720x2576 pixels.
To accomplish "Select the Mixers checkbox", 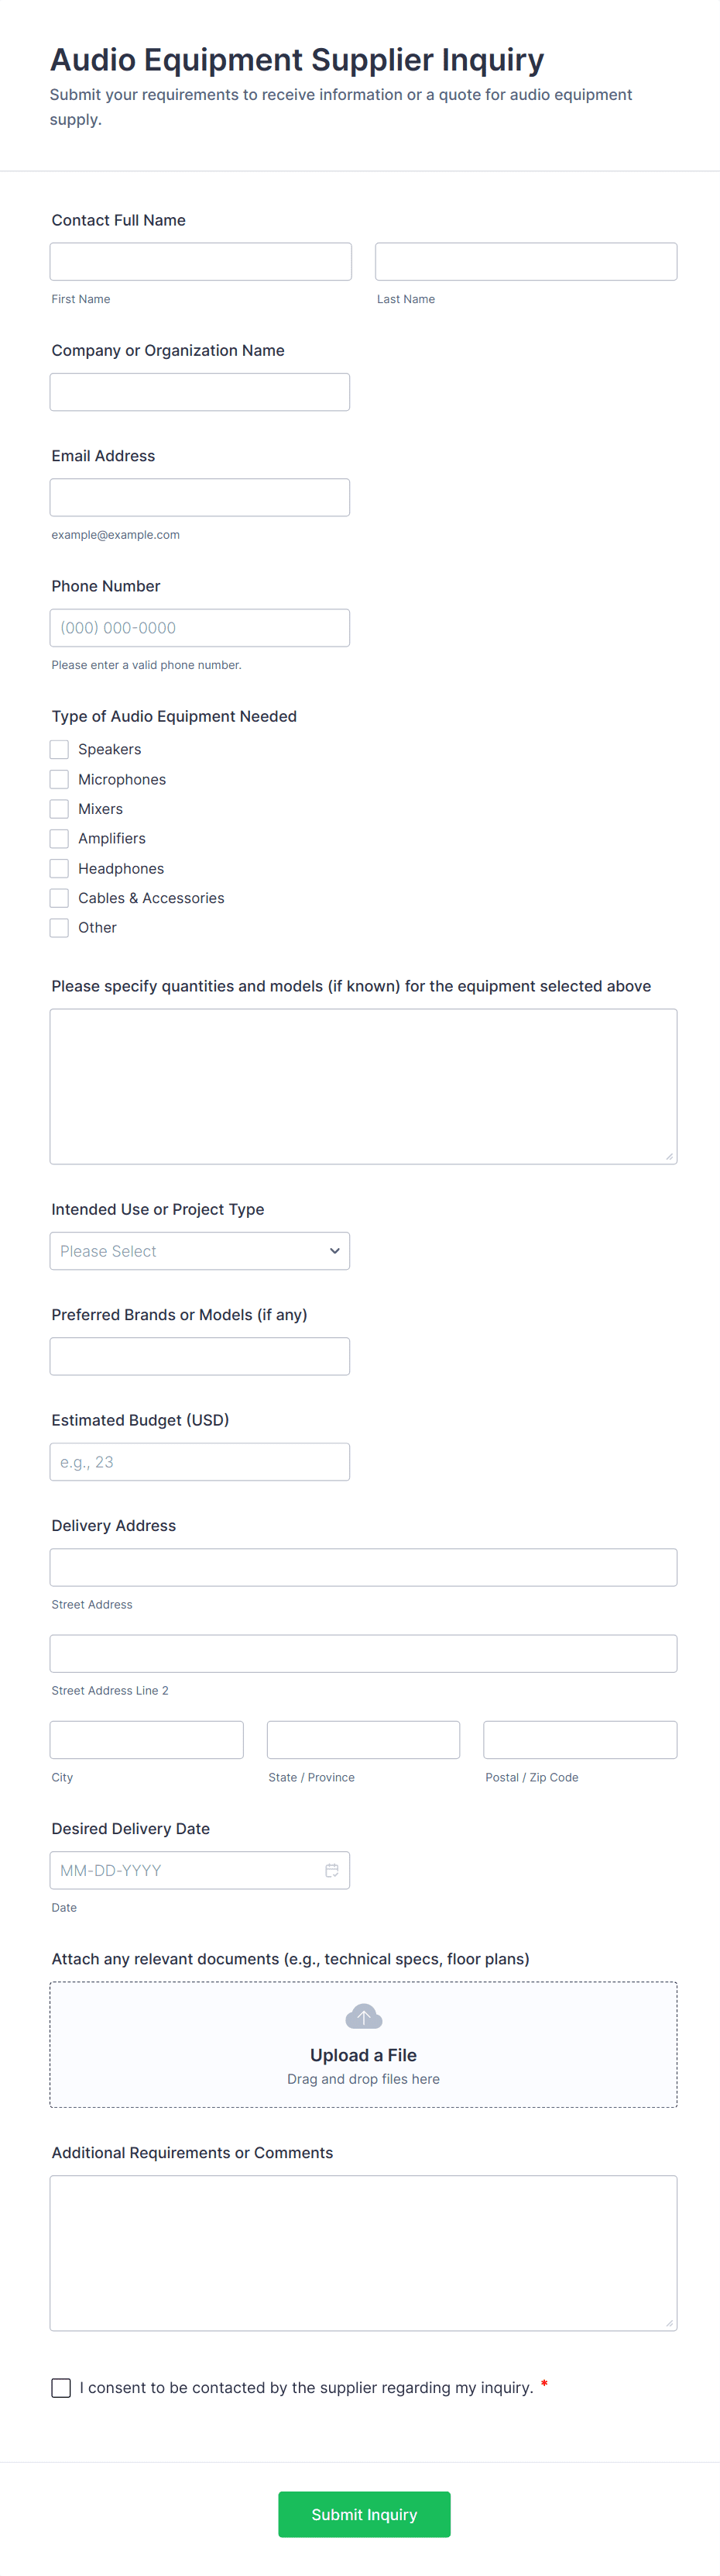I will (x=60, y=809).
